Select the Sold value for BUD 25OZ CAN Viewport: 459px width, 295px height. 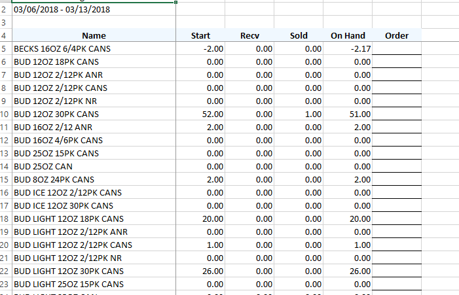(x=299, y=166)
